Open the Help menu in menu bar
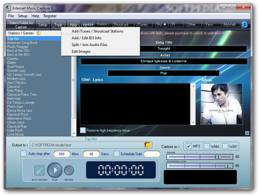 point(35,16)
